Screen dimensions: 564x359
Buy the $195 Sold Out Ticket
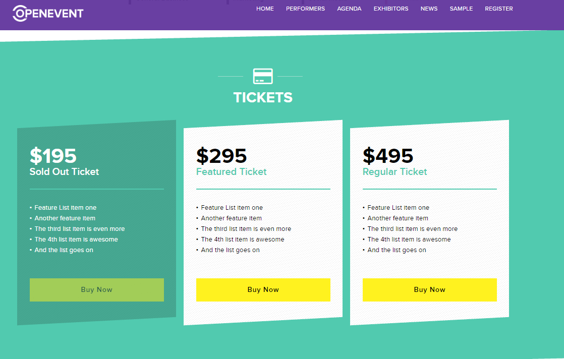point(97,289)
